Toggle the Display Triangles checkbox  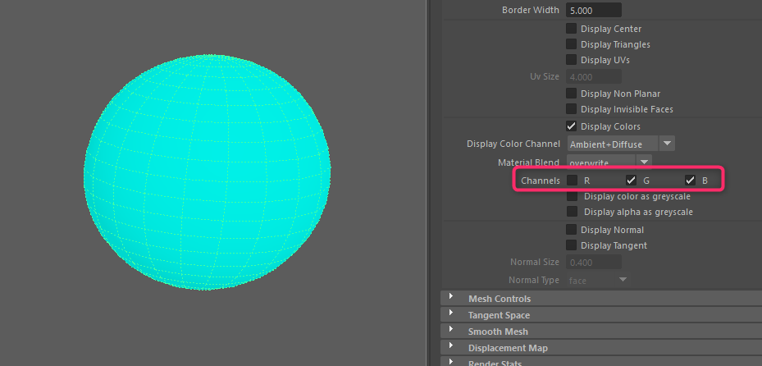pyautogui.click(x=572, y=44)
